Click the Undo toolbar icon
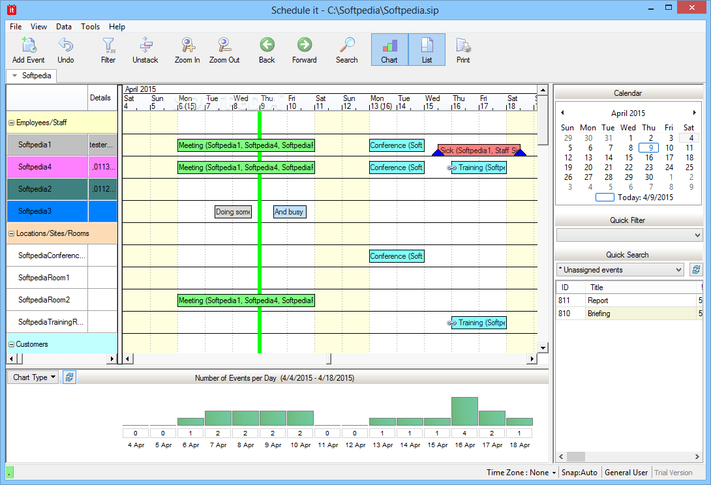Screen dimensions: 711x485 point(65,50)
